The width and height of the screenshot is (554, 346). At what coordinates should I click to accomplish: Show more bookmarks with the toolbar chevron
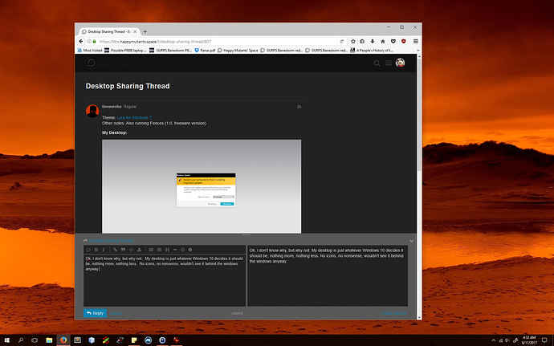pos(418,51)
